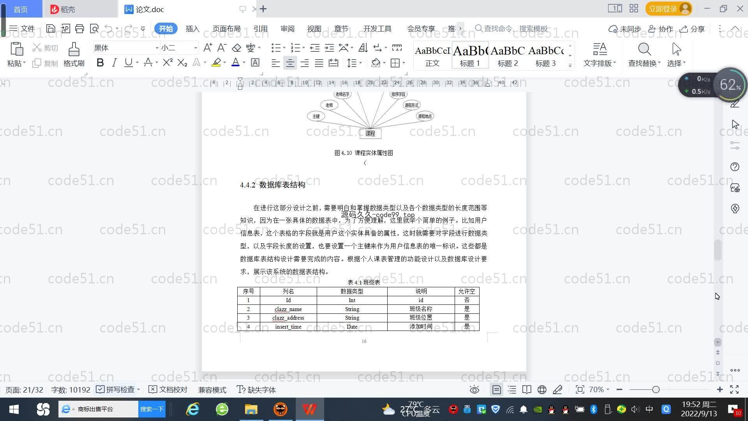This screenshot has width=748, height=421.
Task: Open Print Preview icon
Action: [94, 28]
